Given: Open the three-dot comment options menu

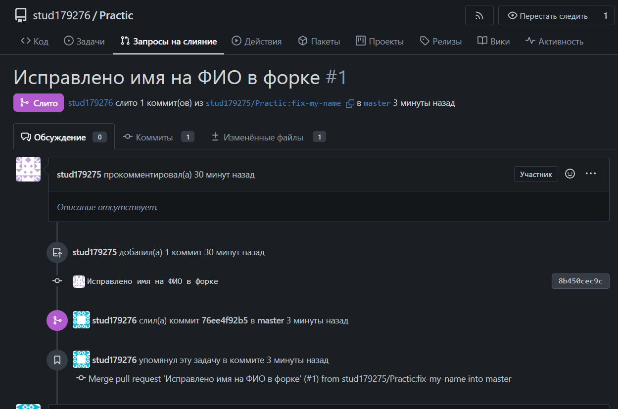Looking at the screenshot, I should [590, 174].
